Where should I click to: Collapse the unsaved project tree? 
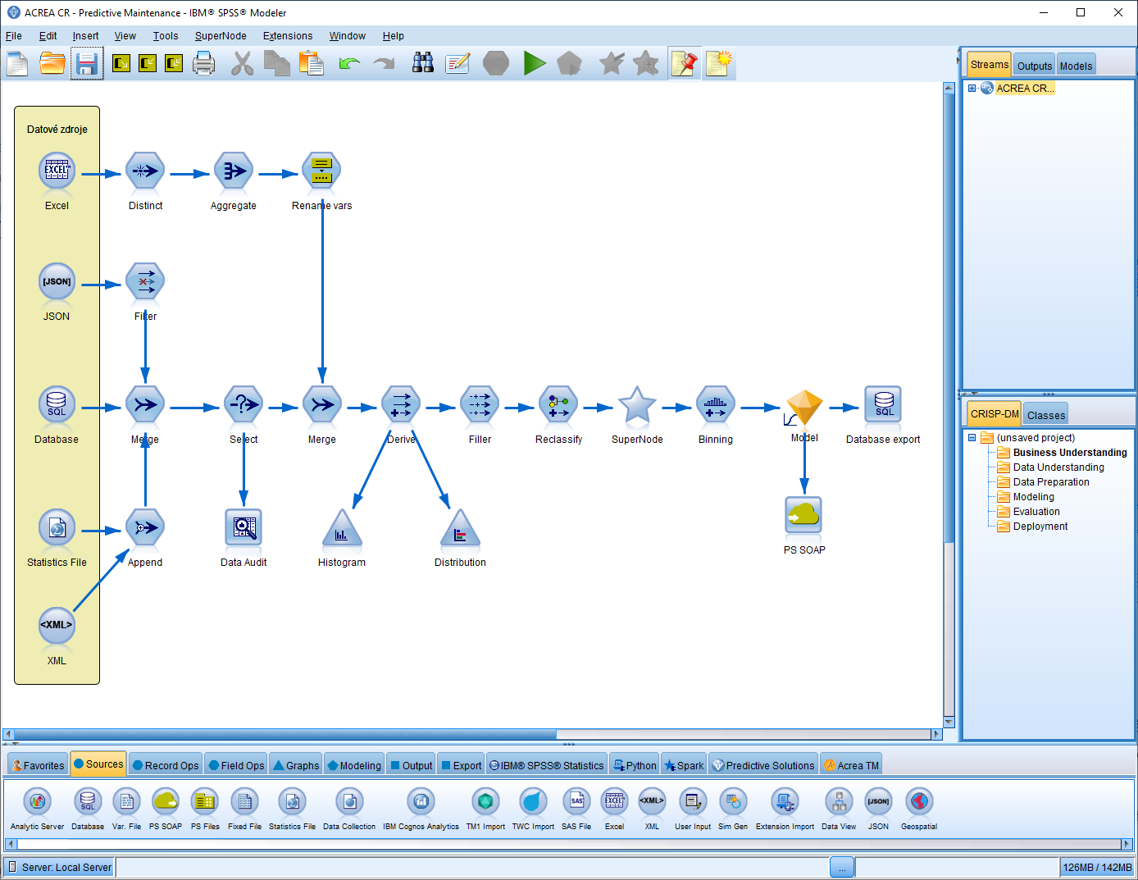tap(972, 438)
